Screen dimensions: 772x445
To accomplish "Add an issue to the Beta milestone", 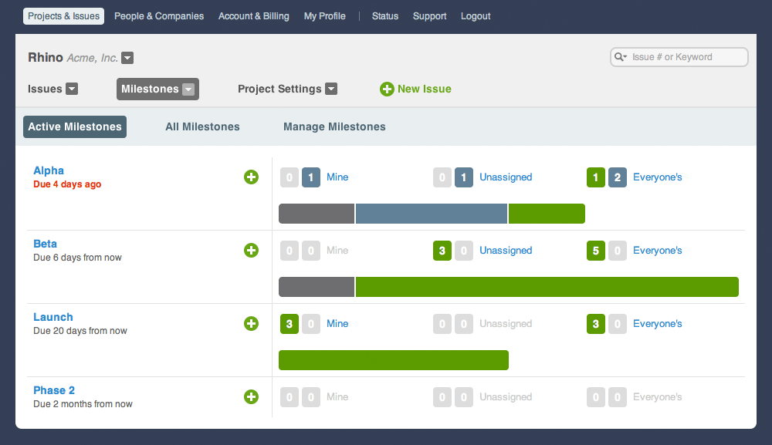I will tap(251, 251).
